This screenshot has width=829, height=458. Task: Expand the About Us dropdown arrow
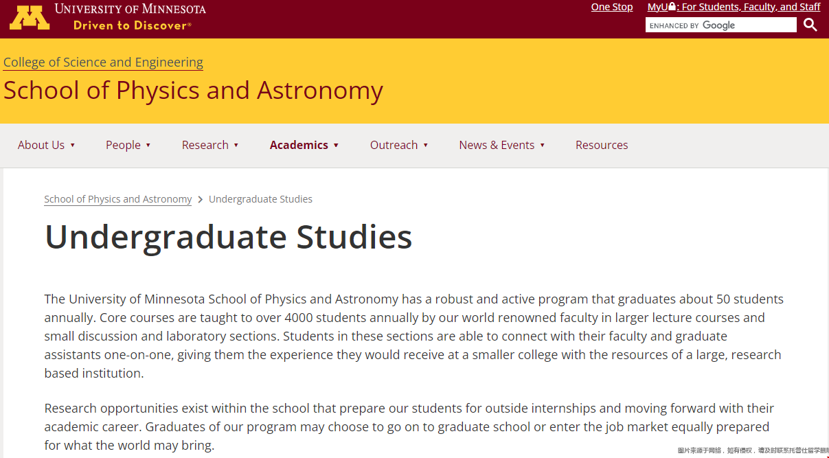click(72, 146)
